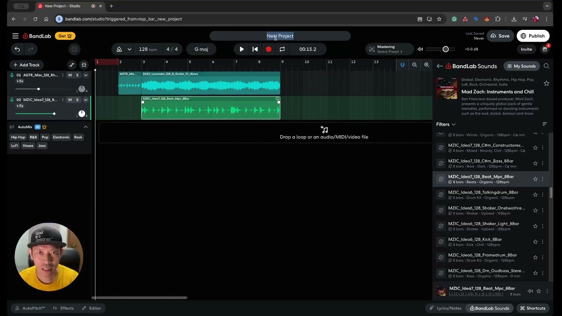Viewport: 562px width, 316px height.
Task: Select the Electronic AutoMix genre
Action: 61,137
